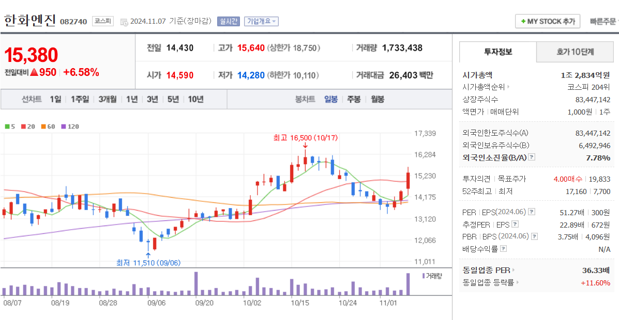Image resolution: width=619 pixels, height=320 pixels.
Task: Select the 5년 line chart
Action: (x=173, y=99)
